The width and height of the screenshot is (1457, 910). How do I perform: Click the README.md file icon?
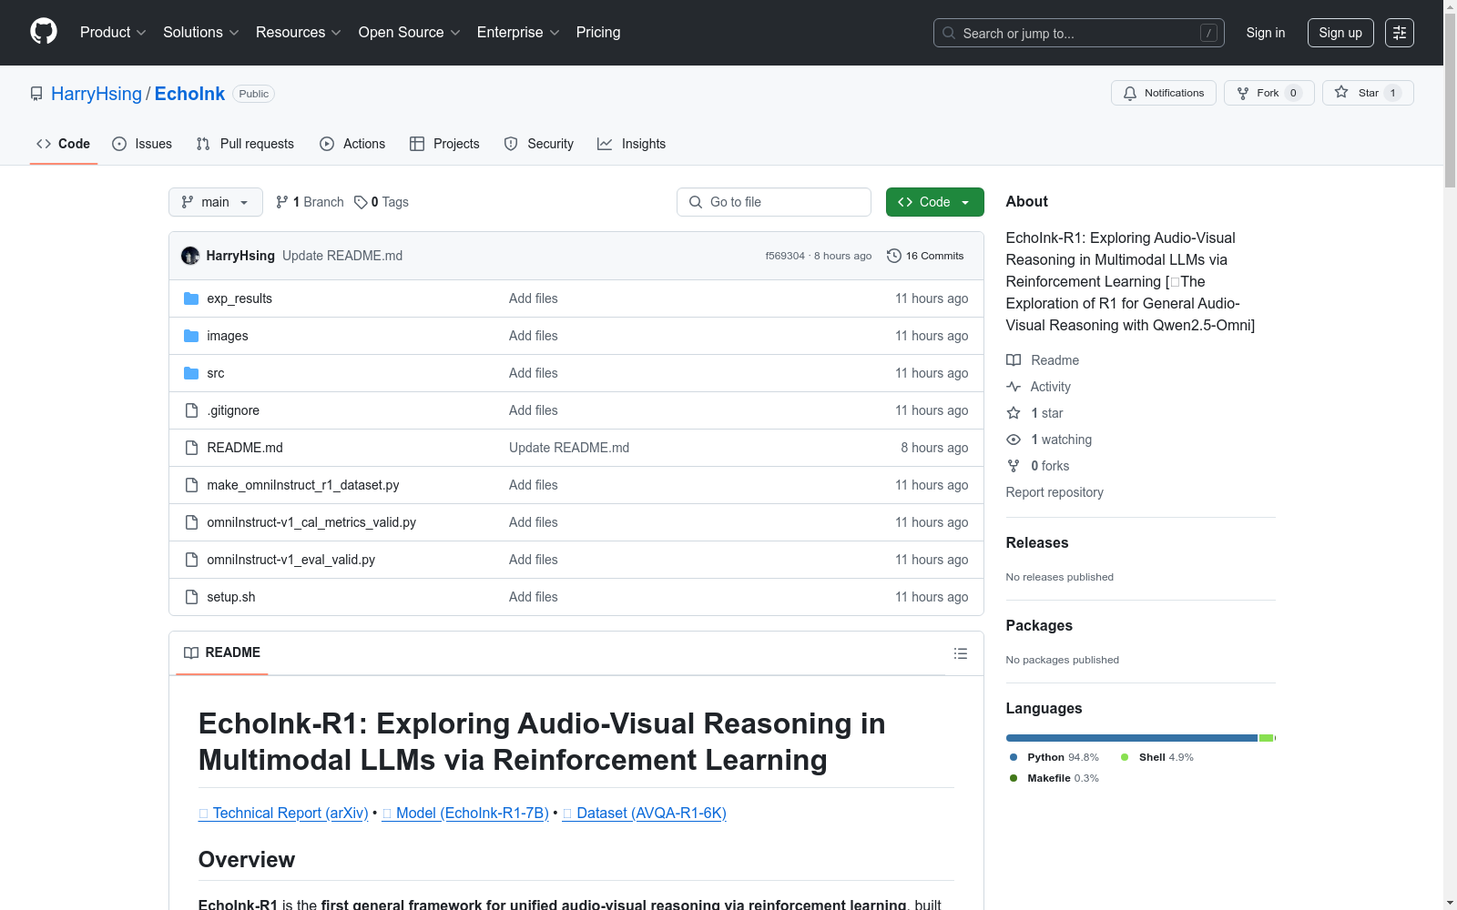[x=191, y=448]
